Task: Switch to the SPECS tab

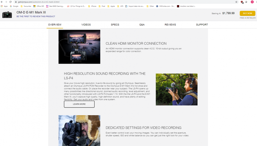Action: click(x=115, y=25)
